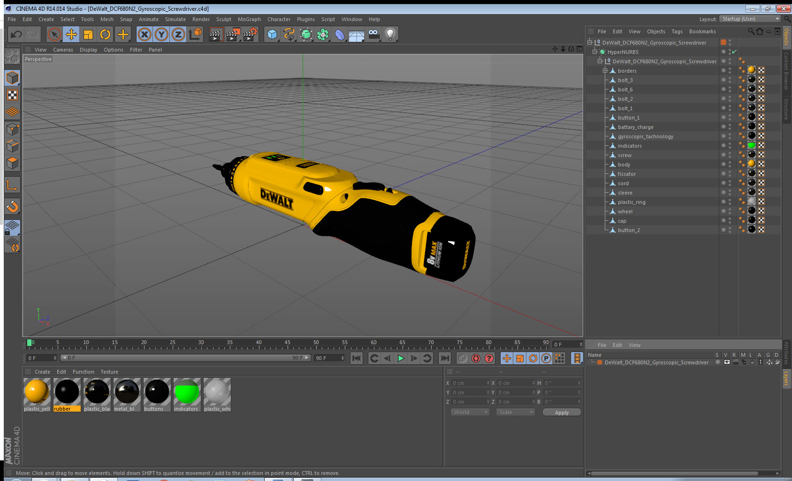Expand the borders object
The image size is (792, 481).
pyautogui.click(x=605, y=70)
